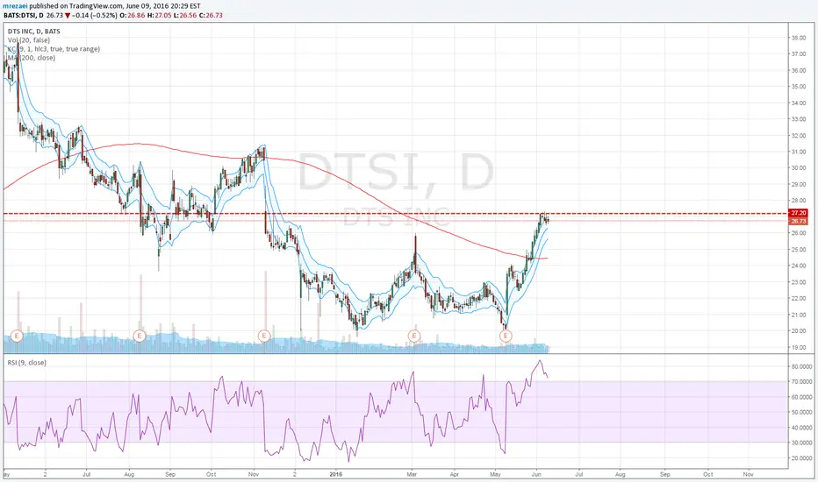Select the BATS:DTSI, D symbol header
Image resolution: width=818 pixels, height=482 pixels.
tap(24, 16)
